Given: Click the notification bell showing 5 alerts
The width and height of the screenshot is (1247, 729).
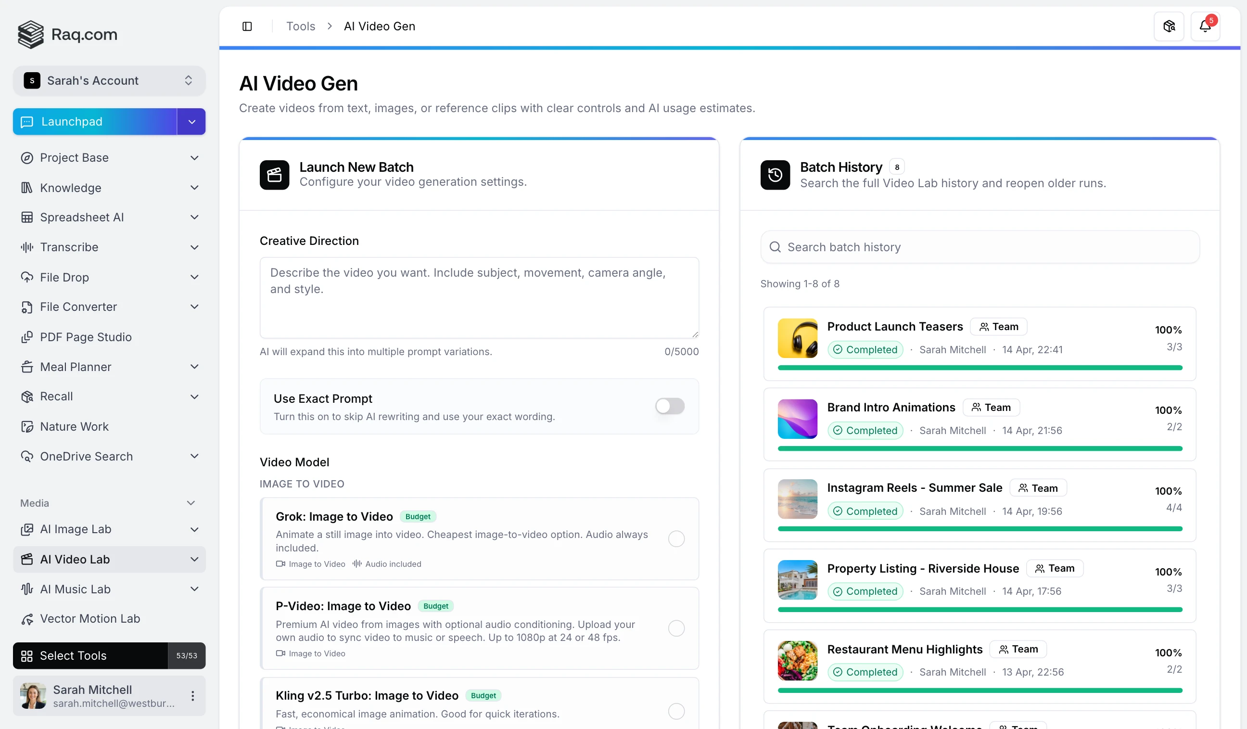Looking at the screenshot, I should click(1206, 26).
